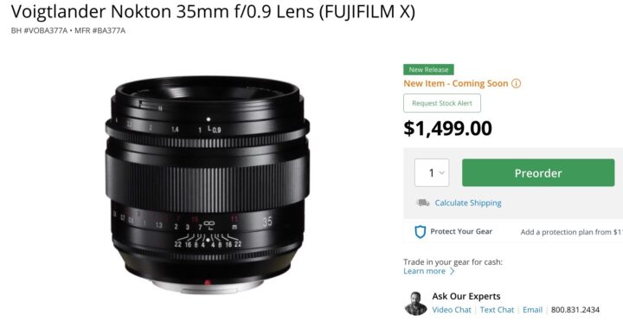This screenshot has width=623, height=335.
Task: Click the Preorder button
Action: [x=538, y=173]
